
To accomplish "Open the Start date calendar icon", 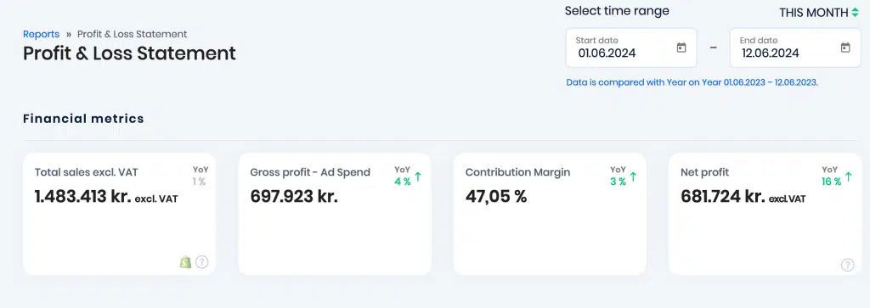I will click(681, 48).
